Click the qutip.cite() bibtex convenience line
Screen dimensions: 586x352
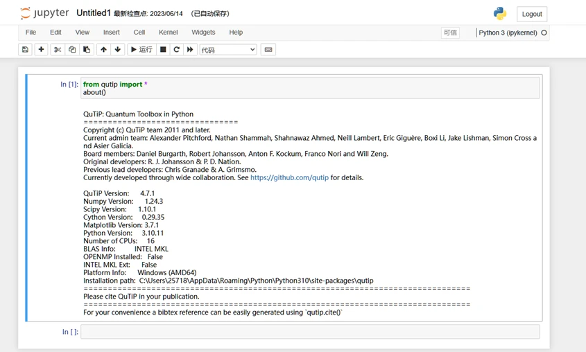213,313
